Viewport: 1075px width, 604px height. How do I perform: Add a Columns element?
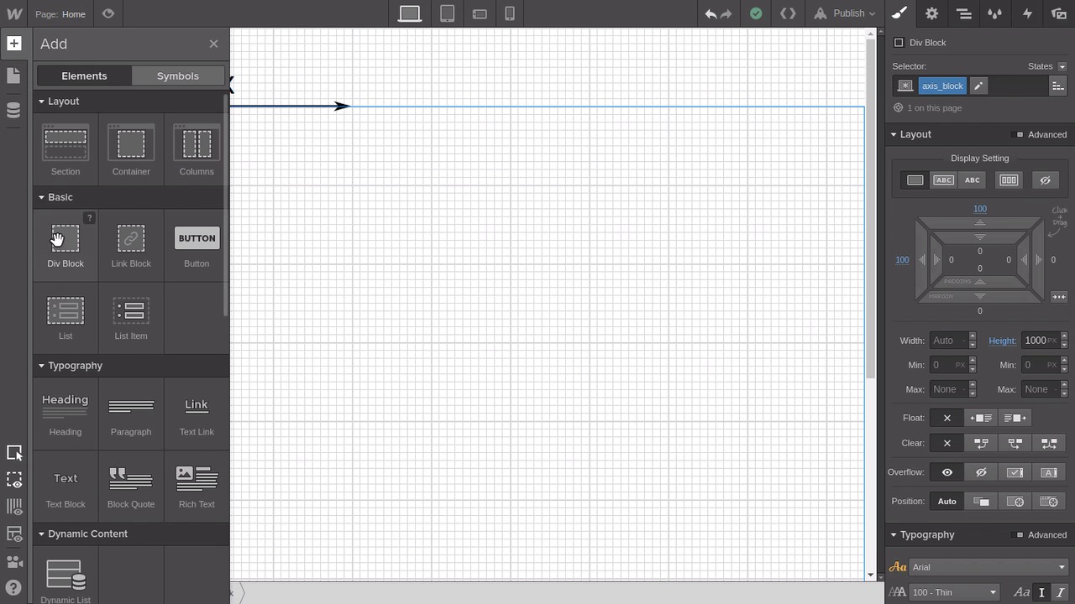197,150
